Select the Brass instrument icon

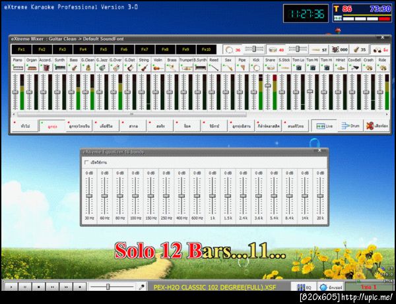(x=172, y=67)
